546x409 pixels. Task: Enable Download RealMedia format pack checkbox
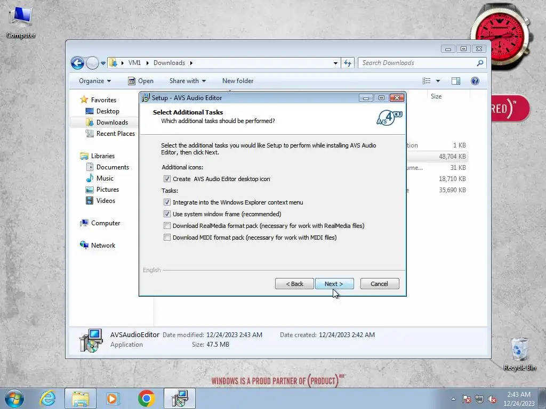click(x=167, y=226)
